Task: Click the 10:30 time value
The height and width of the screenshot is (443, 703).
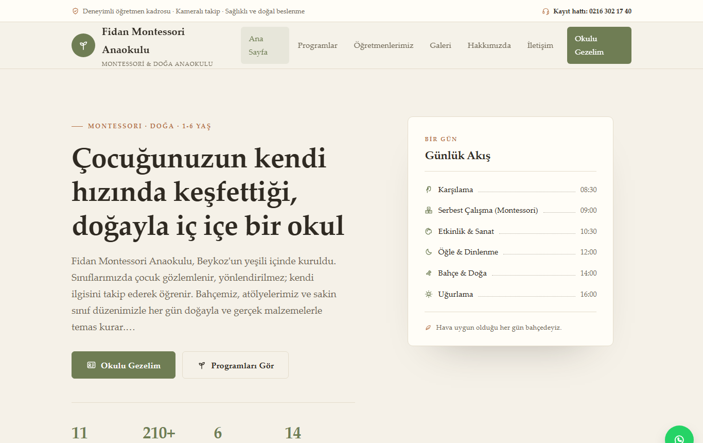Action: [588, 231]
